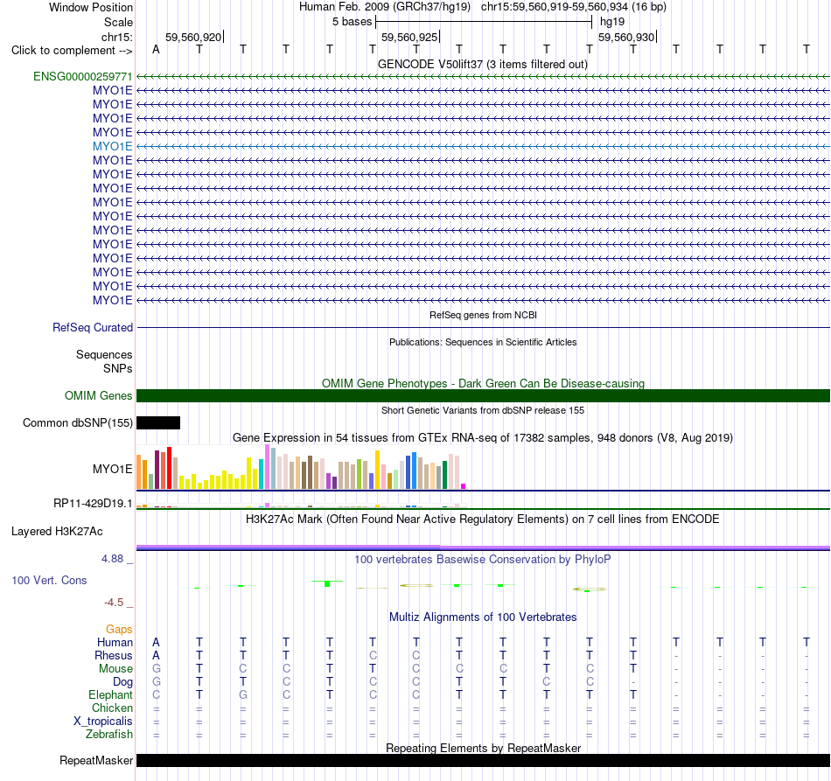This screenshot has width=831, height=781.
Task: Click the chr15:59,560,919-59,560,934 position text
Action: [574, 7]
